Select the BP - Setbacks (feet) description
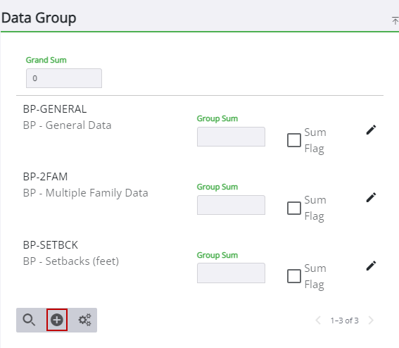 (71, 261)
